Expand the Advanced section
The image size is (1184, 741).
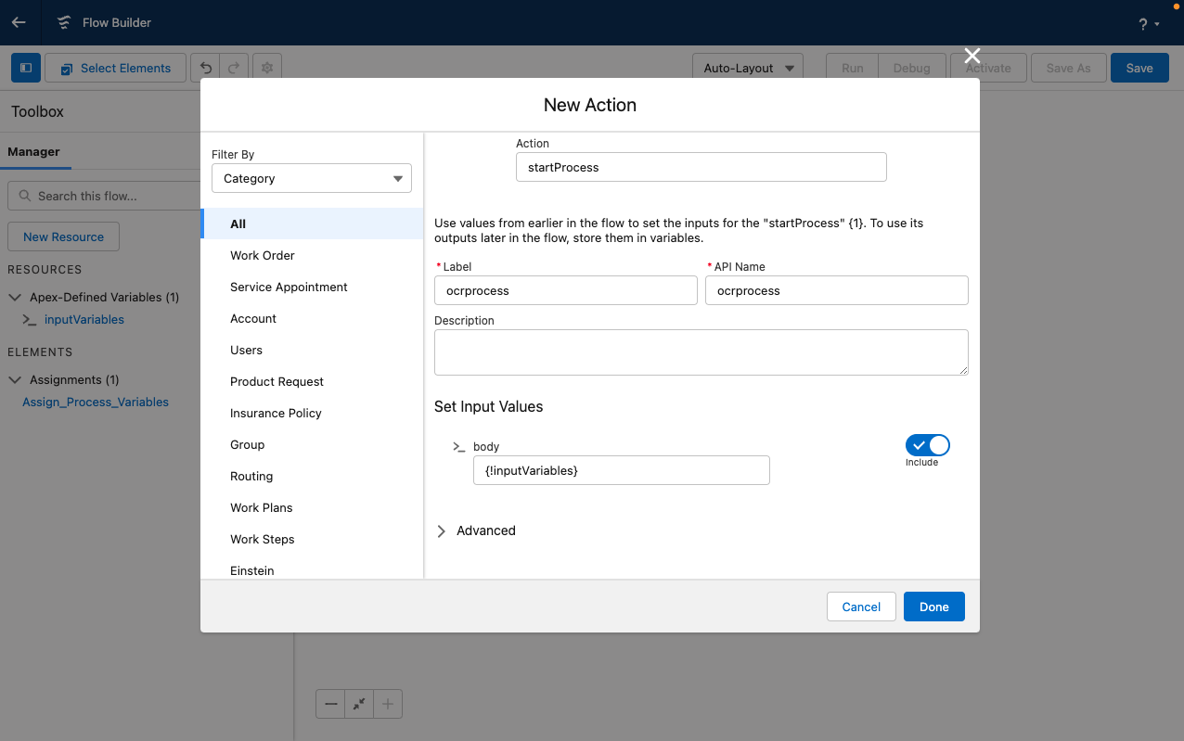coord(476,530)
